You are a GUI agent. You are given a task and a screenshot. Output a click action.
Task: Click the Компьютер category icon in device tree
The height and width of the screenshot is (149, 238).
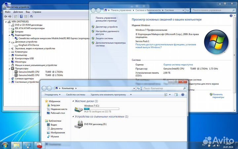(x=13, y=55)
